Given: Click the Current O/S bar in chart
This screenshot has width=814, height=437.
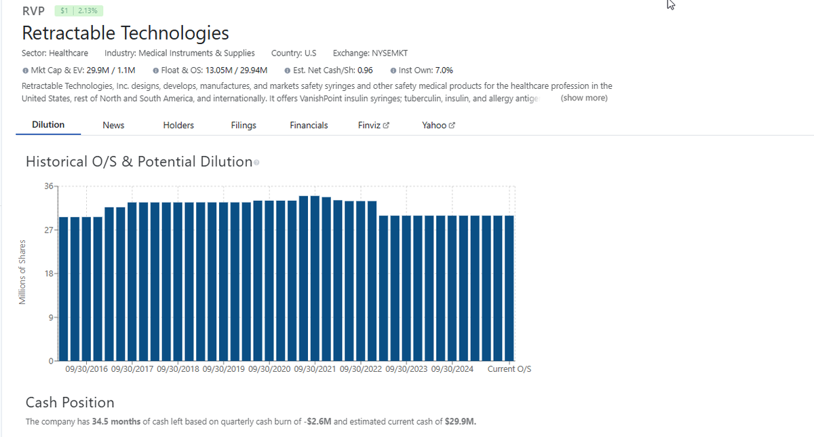Looking at the screenshot, I should [x=509, y=288].
